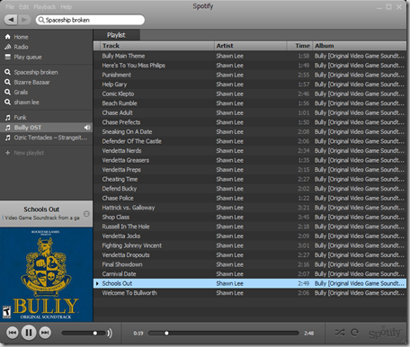Open the Edit menu
The height and width of the screenshot is (347, 410).
[x=24, y=7]
